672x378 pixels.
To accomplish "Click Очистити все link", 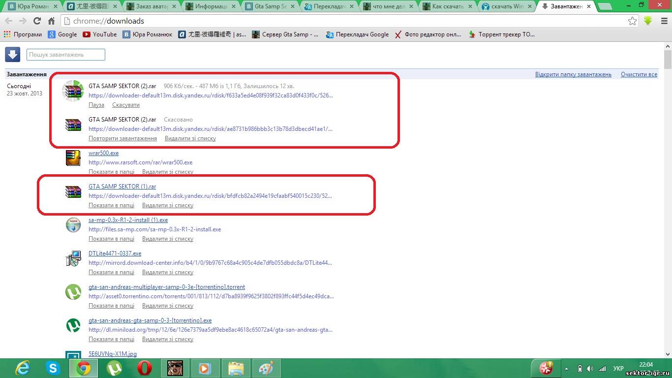I will (639, 74).
